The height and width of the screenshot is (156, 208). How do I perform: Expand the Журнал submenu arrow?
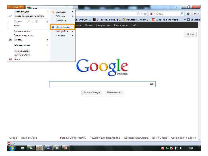73,16
